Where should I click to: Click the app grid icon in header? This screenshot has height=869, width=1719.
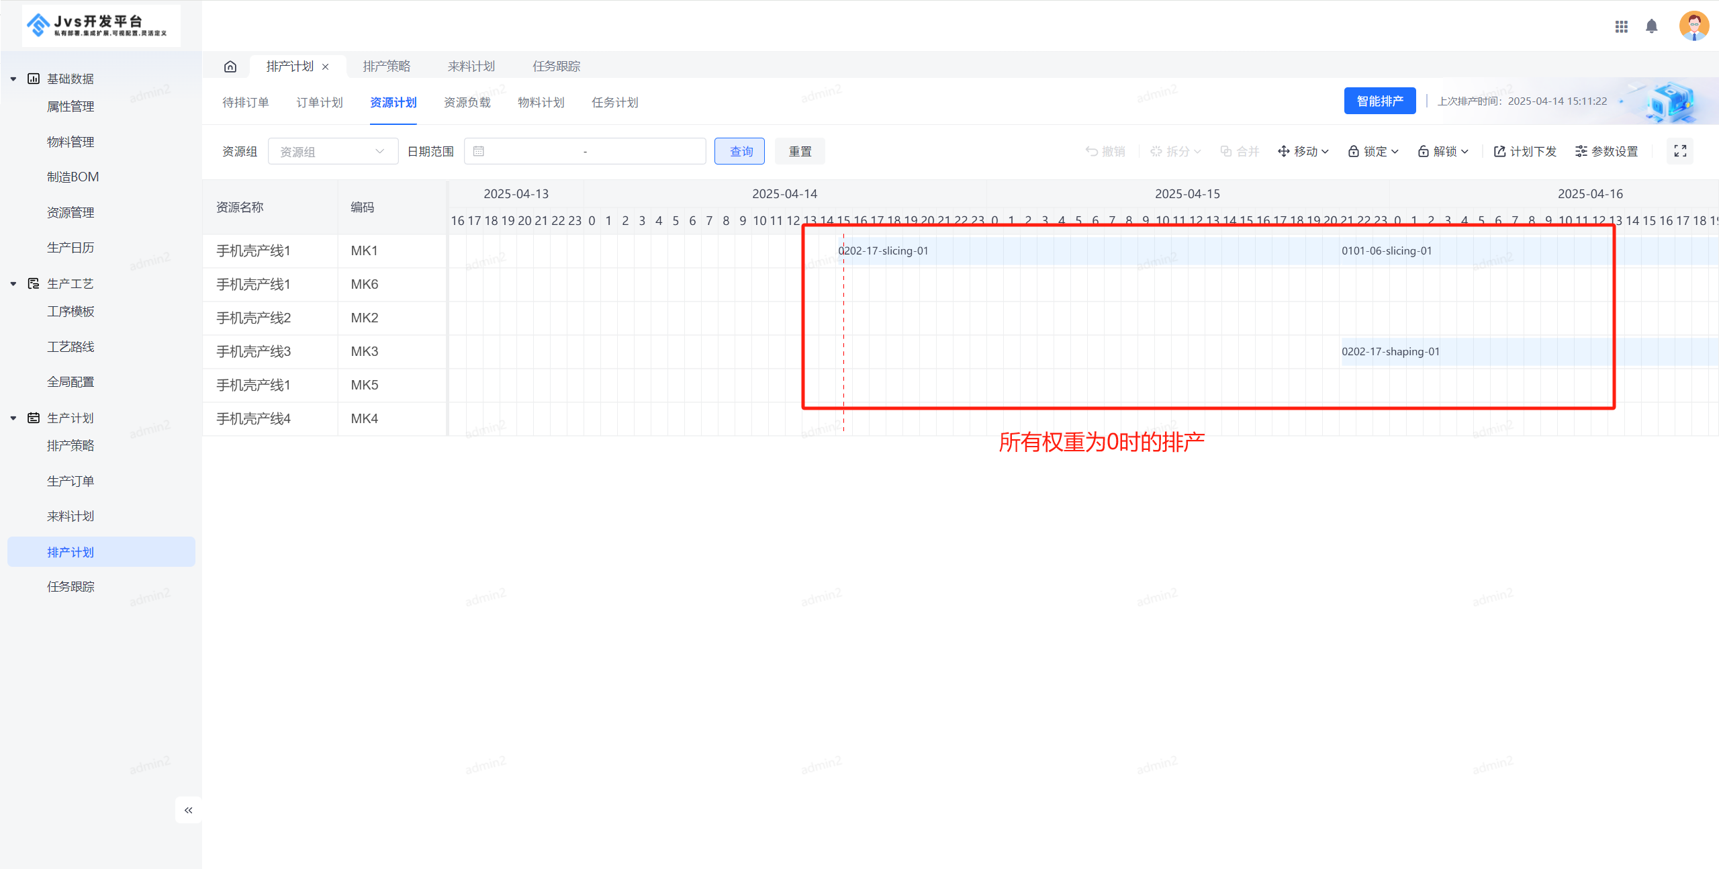tap(1622, 26)
